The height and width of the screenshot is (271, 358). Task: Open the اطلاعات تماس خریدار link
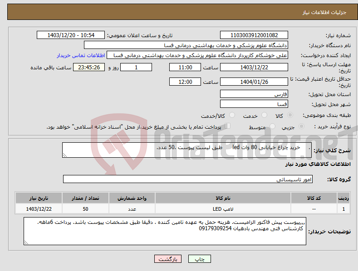81,55
